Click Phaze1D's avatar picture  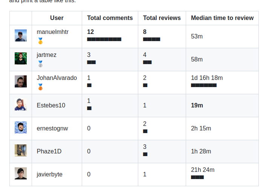(x=21, y=150)
